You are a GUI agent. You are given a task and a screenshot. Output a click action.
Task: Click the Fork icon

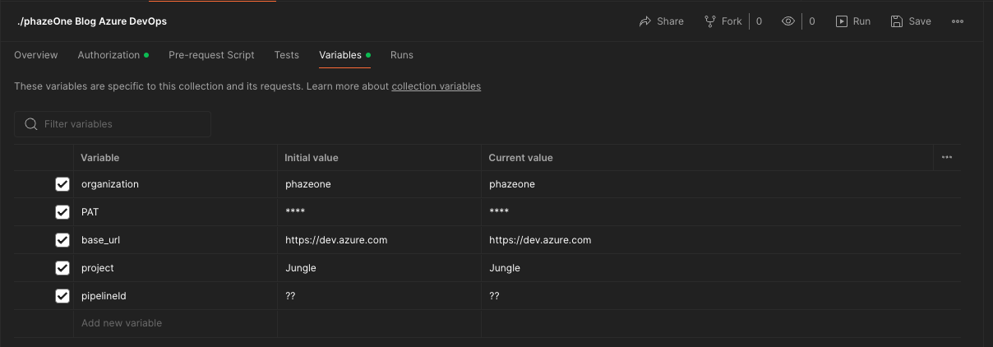[x=710, y=21]
